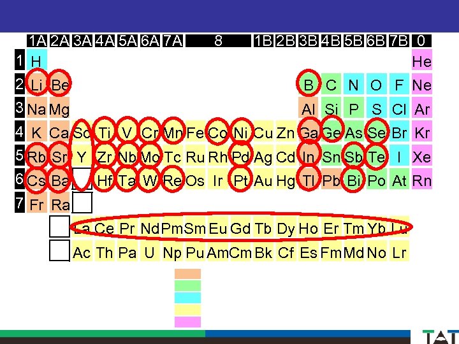Click the Fr francium cell
This screenshot has width=459, height=344.
click(x=36, y=203)
